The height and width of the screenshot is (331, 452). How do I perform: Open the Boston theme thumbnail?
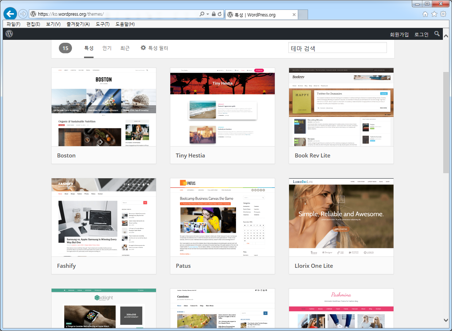(104, 107)
